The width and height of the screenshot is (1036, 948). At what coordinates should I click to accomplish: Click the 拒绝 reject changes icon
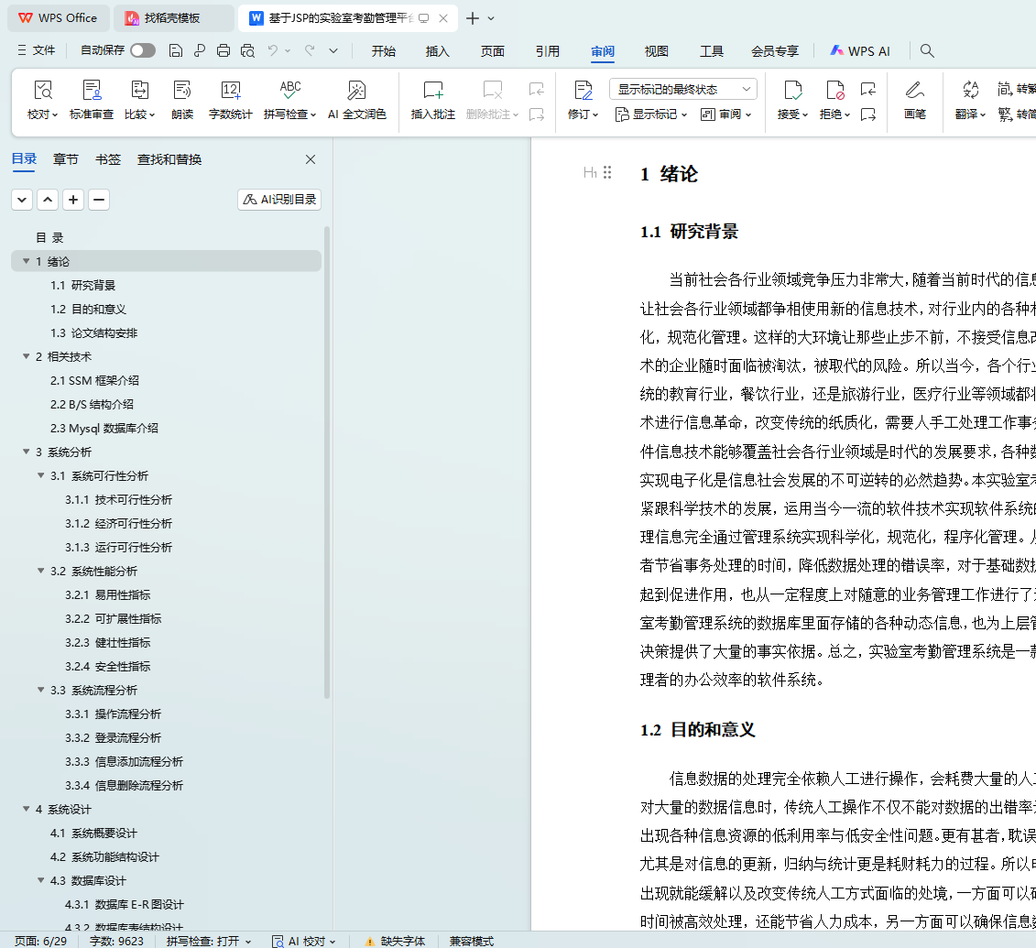834,90
